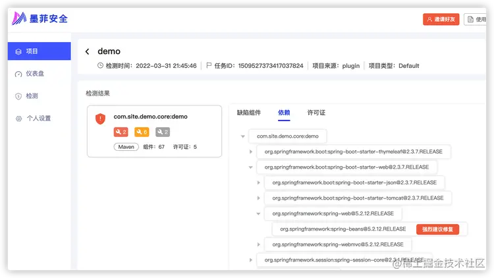Select spring-boot-starter-json@2.3.7.RELEASE row
Viewport: 494px width, 278px height.
[354, 182]
